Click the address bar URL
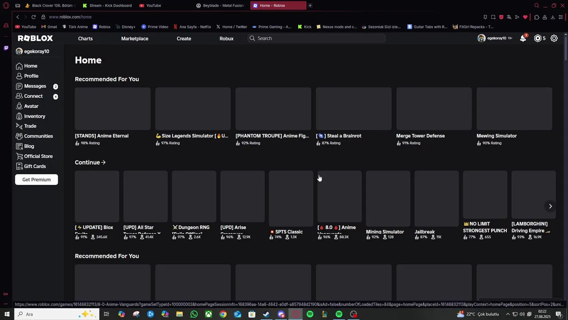 [x=70, y=17]
